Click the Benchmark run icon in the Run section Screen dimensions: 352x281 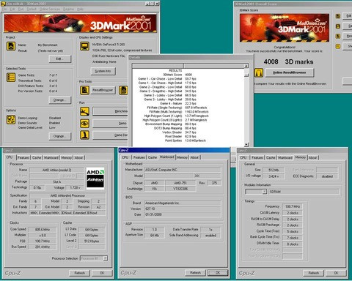pyautogui.click(x=84, y=111)
